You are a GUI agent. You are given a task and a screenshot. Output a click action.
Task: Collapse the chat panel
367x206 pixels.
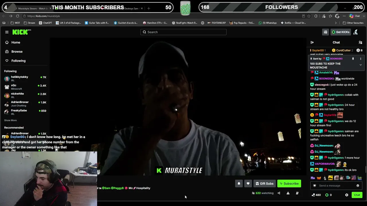tap(312, 42)
